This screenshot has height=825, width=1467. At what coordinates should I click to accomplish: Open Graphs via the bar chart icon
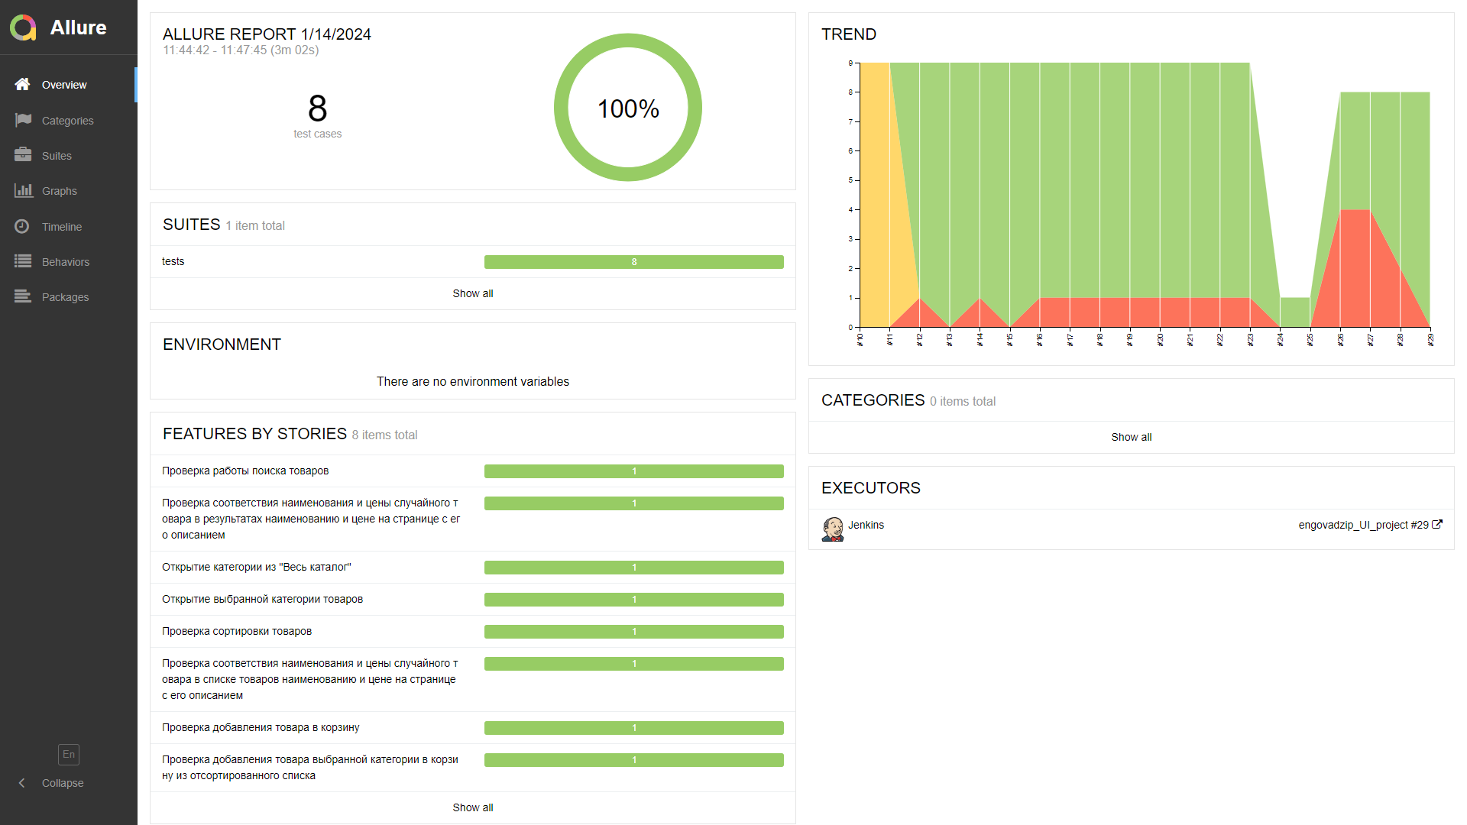point(23,190)
